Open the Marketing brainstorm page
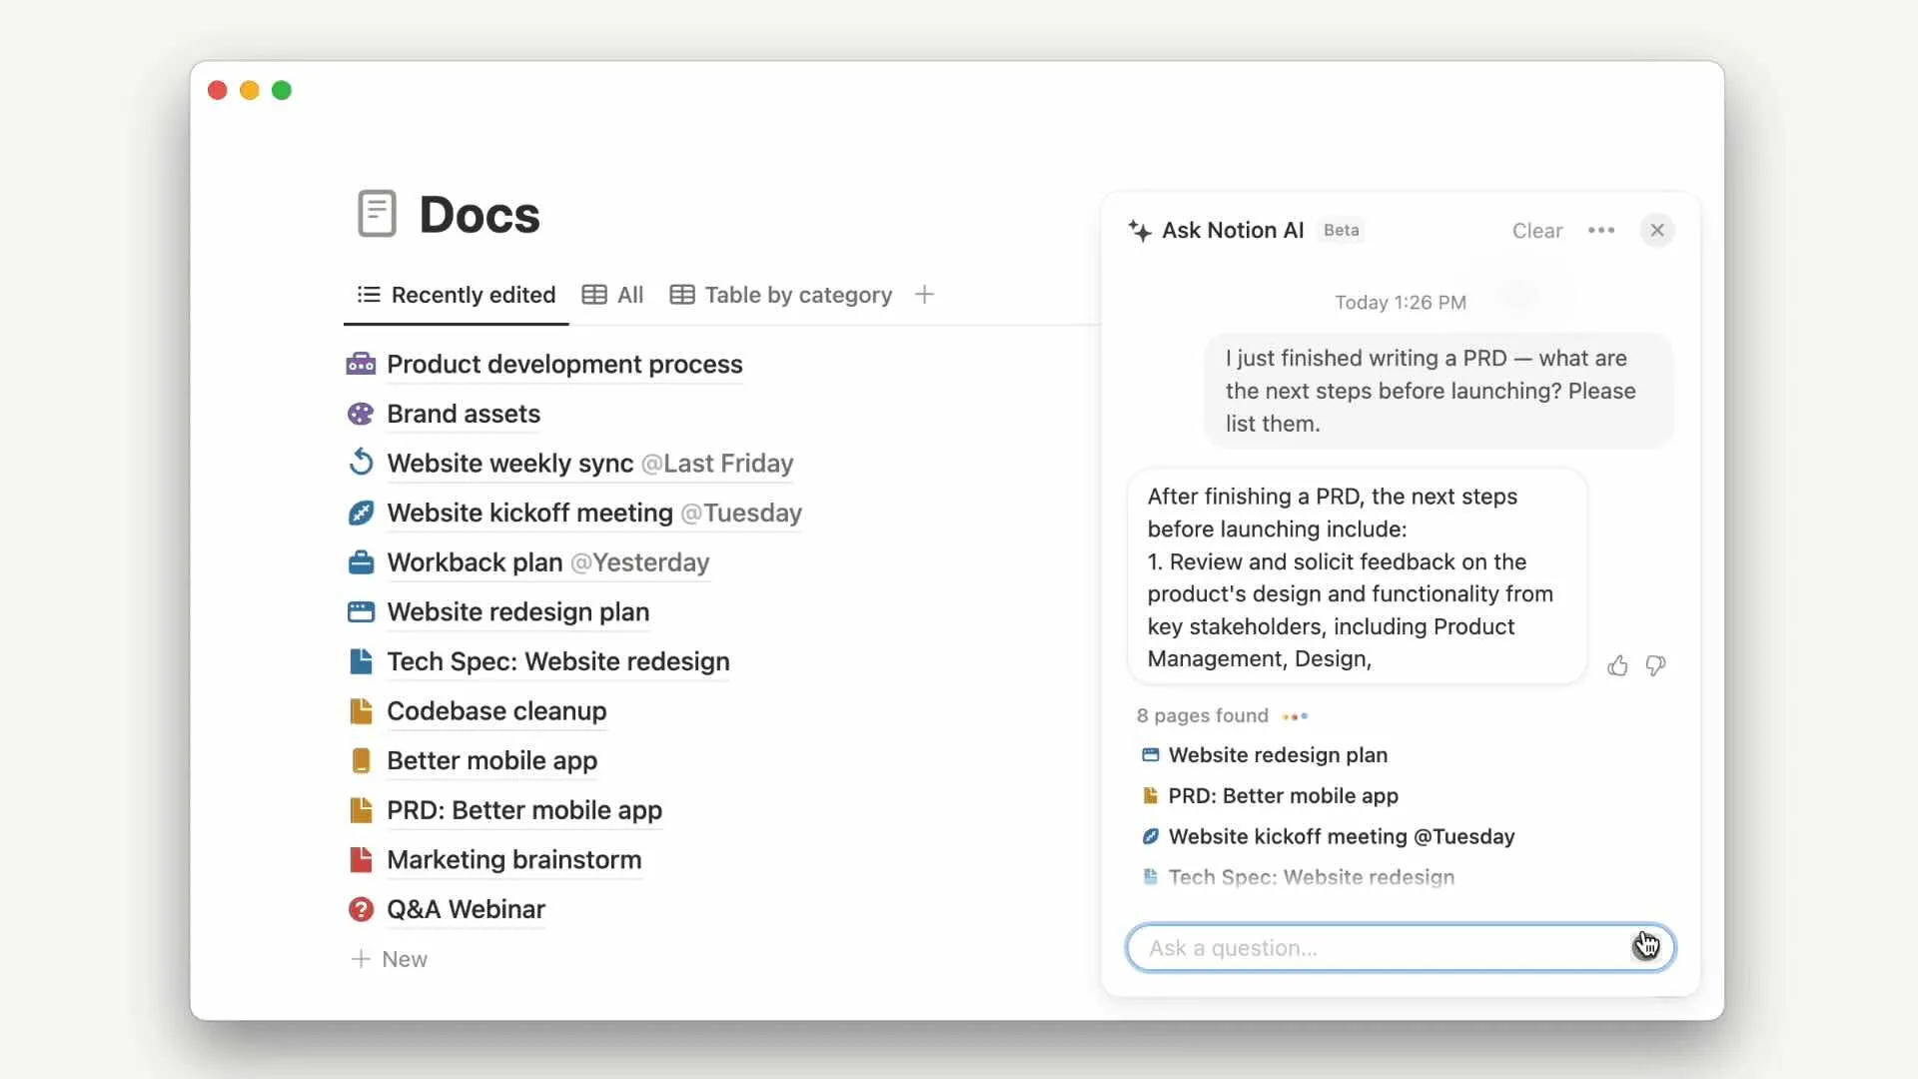 (x=513, y=859)
